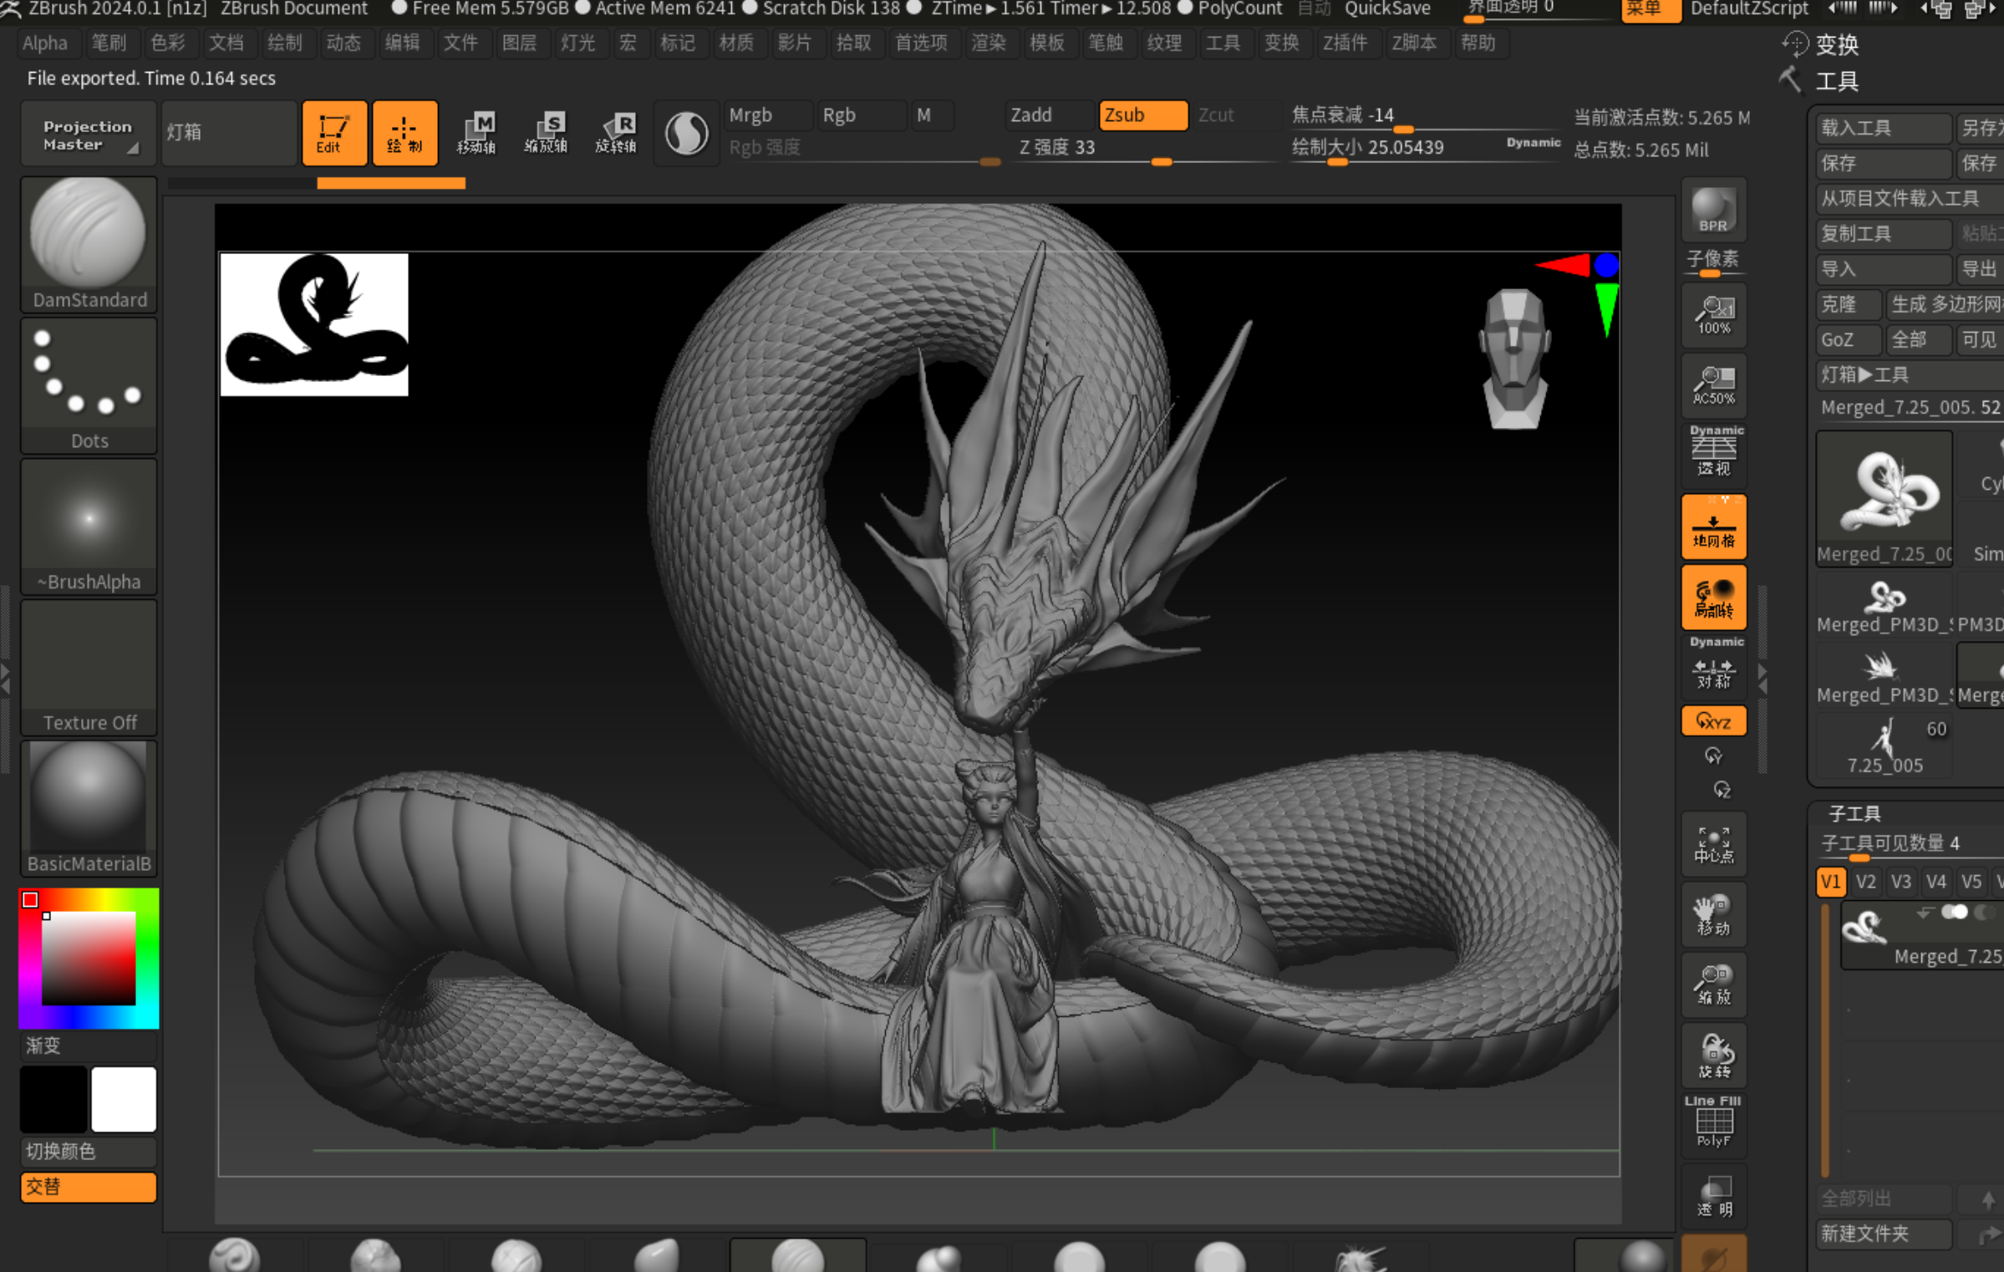
Task: Select the Scale axis (缩放轴) gizmo icon
Action: click(546, 133)
